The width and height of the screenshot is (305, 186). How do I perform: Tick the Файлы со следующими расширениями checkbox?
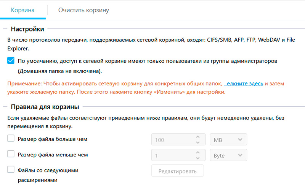click(11, 170)
